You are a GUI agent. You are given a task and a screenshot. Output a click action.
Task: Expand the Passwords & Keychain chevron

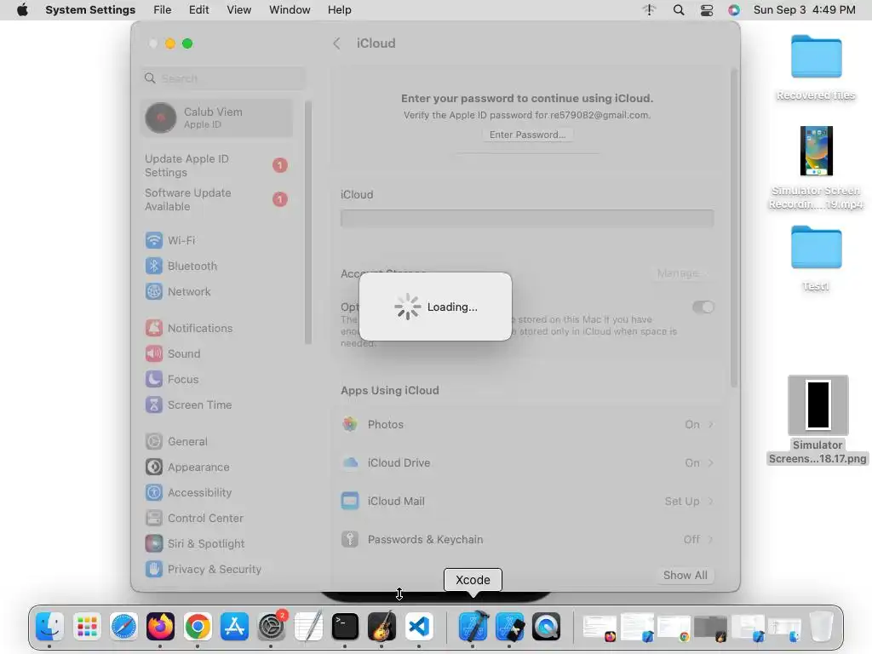tap(711, 539)
